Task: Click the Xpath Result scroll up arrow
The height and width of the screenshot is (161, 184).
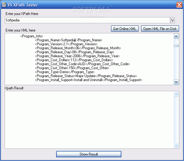Action: coord(176,94)
